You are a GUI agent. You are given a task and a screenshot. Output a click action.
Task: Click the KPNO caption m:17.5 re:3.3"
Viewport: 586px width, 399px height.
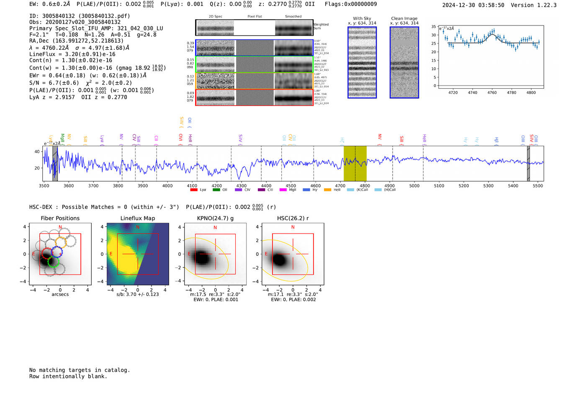point(215,294)
